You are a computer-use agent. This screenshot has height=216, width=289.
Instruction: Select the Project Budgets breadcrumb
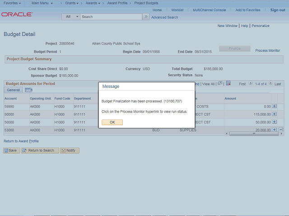click(146, 3)
